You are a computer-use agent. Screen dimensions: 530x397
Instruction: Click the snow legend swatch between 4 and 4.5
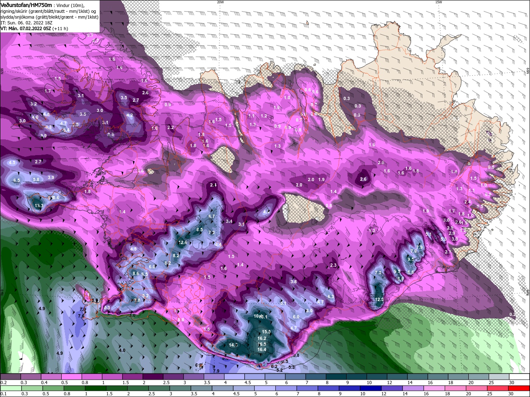(234, 377)
